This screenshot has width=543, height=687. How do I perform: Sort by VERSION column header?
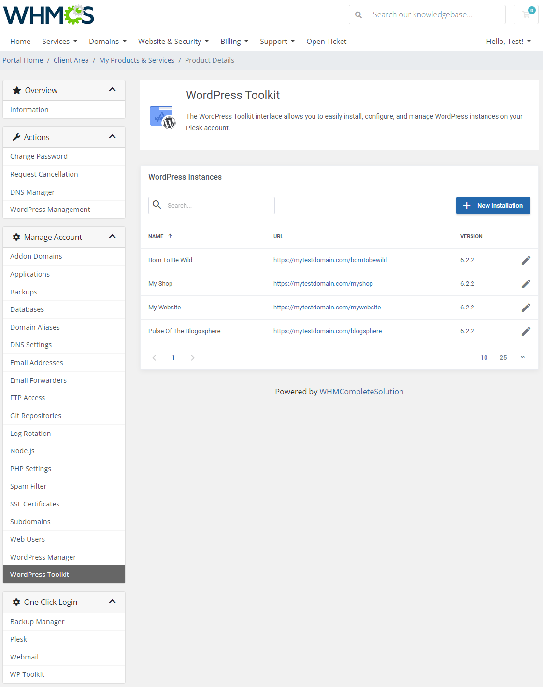471,236
